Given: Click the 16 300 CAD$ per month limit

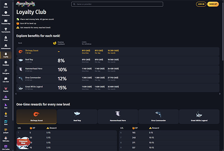Looking at the screenshot, I should click(113, 51).
